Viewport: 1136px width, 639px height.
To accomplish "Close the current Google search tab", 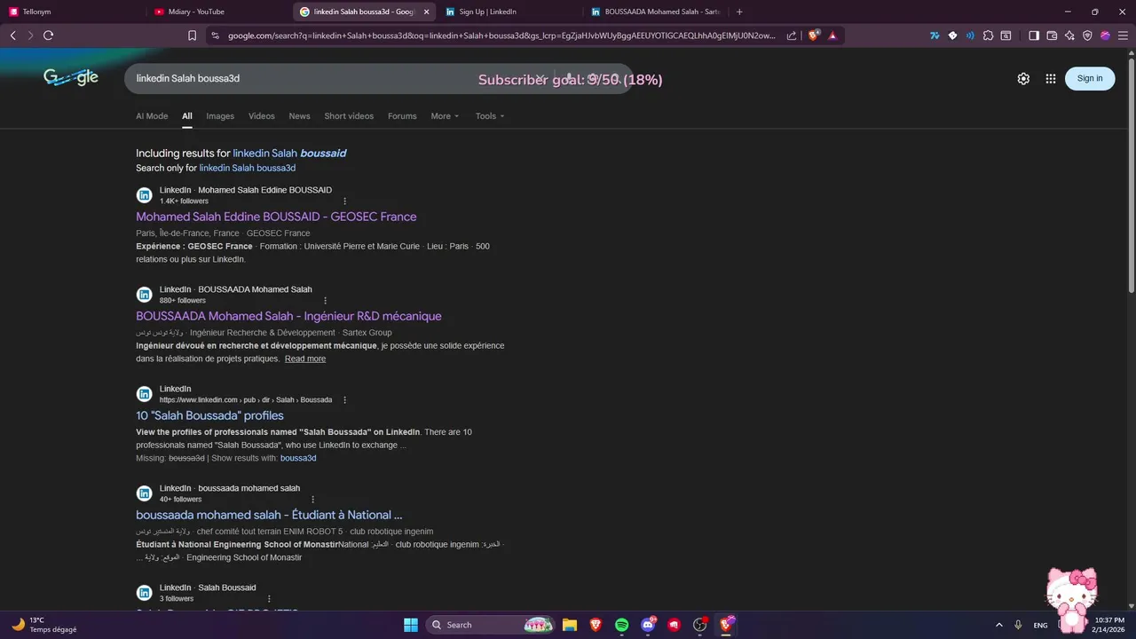I will click(x=427, y=12).
